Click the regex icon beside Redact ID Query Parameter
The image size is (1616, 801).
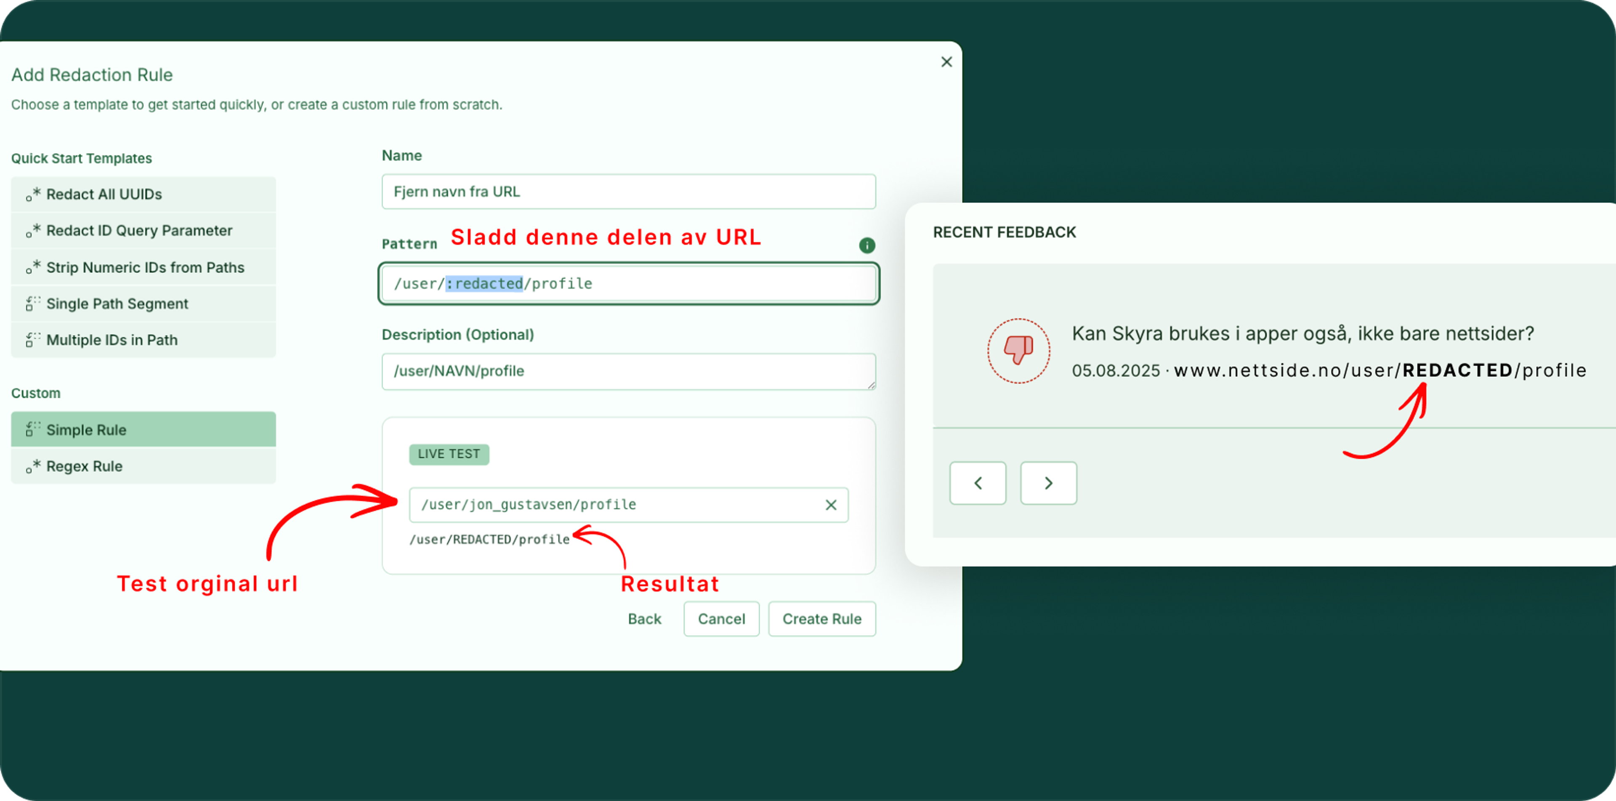tap(33, 231)
